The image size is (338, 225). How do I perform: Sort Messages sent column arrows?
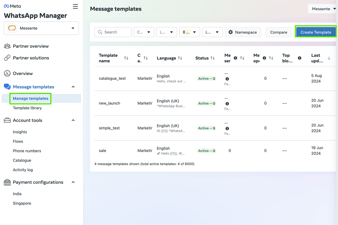click(242, 58)
